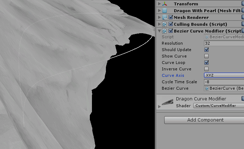Open the Shader Custom/CurveModifier dropdown
Viewport: 244px width, 149px height.
coord(219,106)
